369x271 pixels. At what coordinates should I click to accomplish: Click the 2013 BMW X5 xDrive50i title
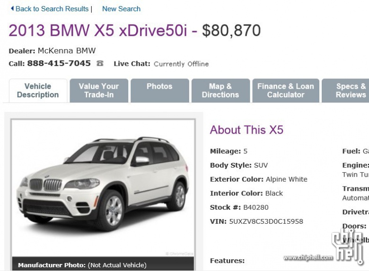(98, 31)
